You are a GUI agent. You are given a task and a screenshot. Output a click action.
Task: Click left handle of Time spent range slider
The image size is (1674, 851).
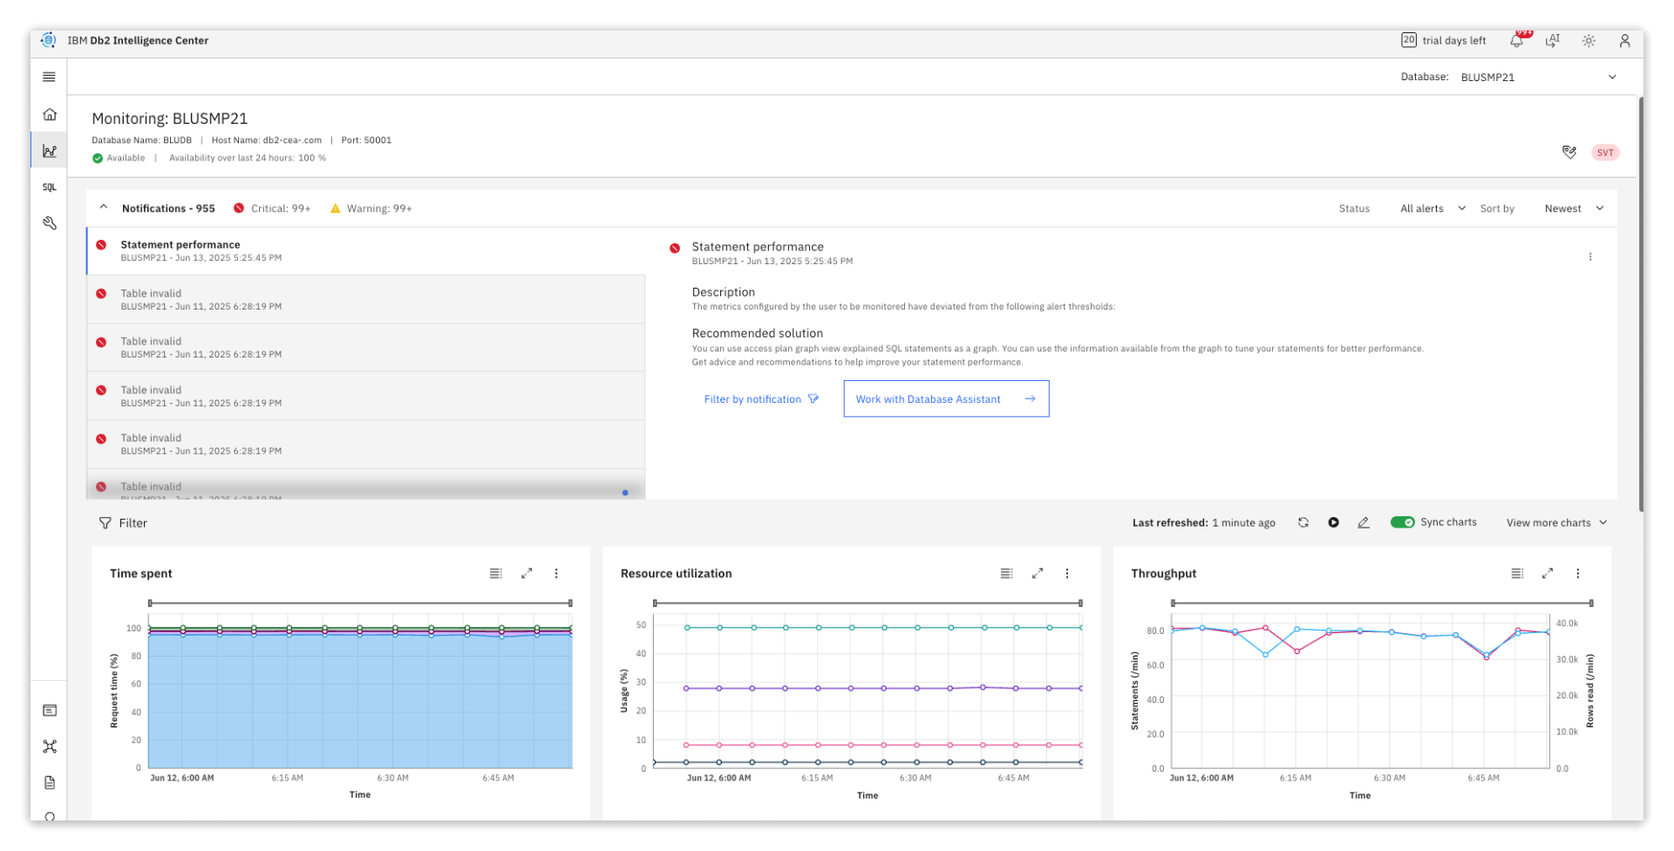(150, 603)
